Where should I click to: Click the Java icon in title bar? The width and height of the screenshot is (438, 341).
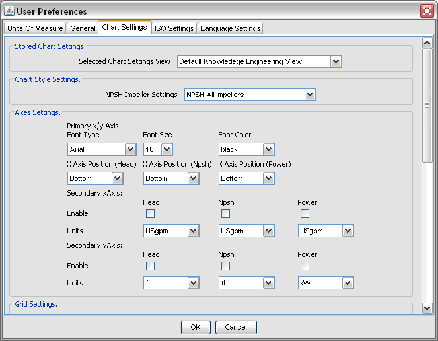9,11
